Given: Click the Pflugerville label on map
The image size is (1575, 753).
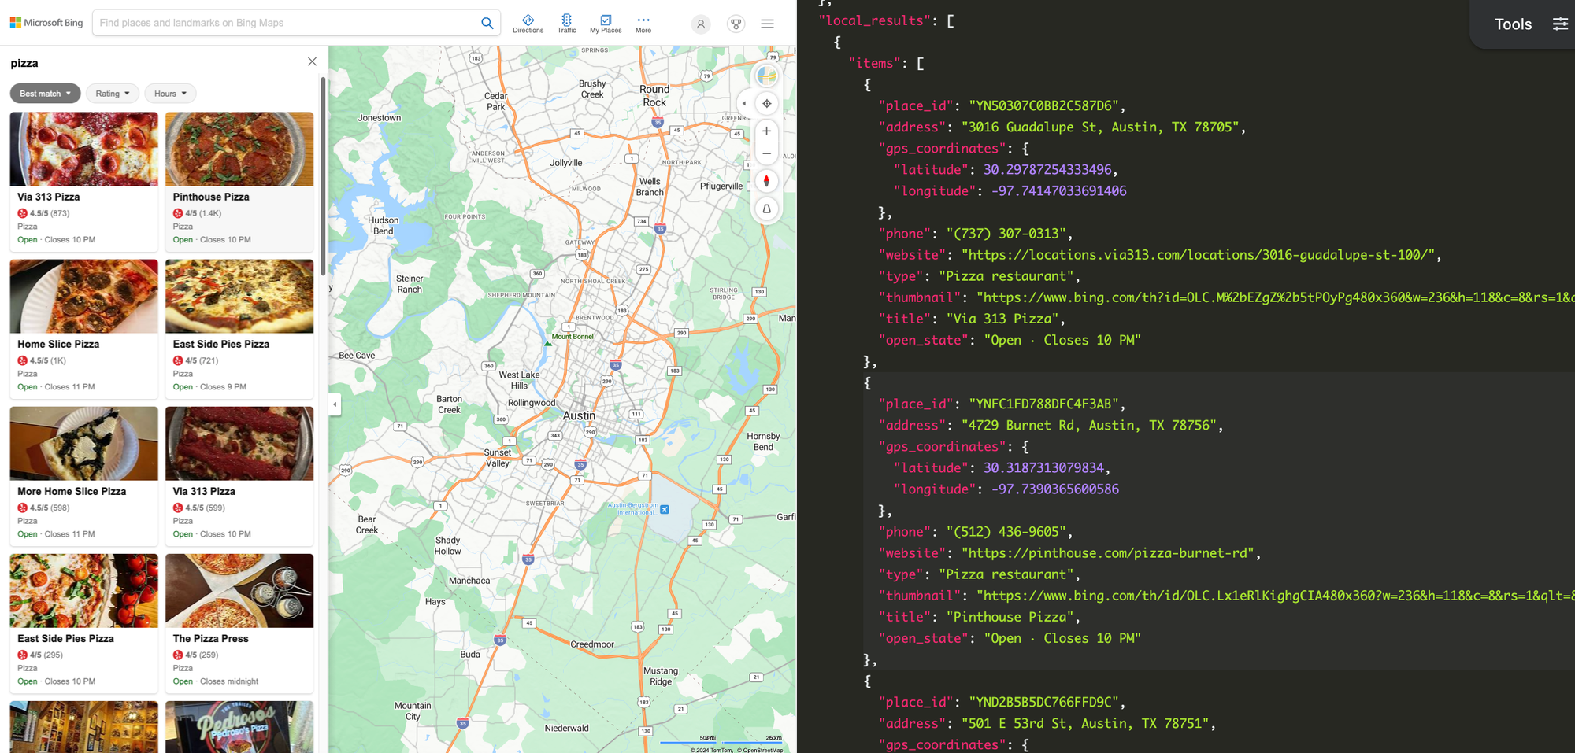Looking at the screenshot, I should click(721, 186).
